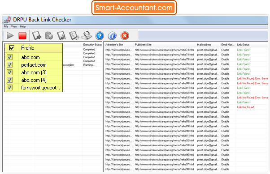Select publisher URL ending neha98.html
This screenshot has height=174, width=270.
[x=164, y=169]
